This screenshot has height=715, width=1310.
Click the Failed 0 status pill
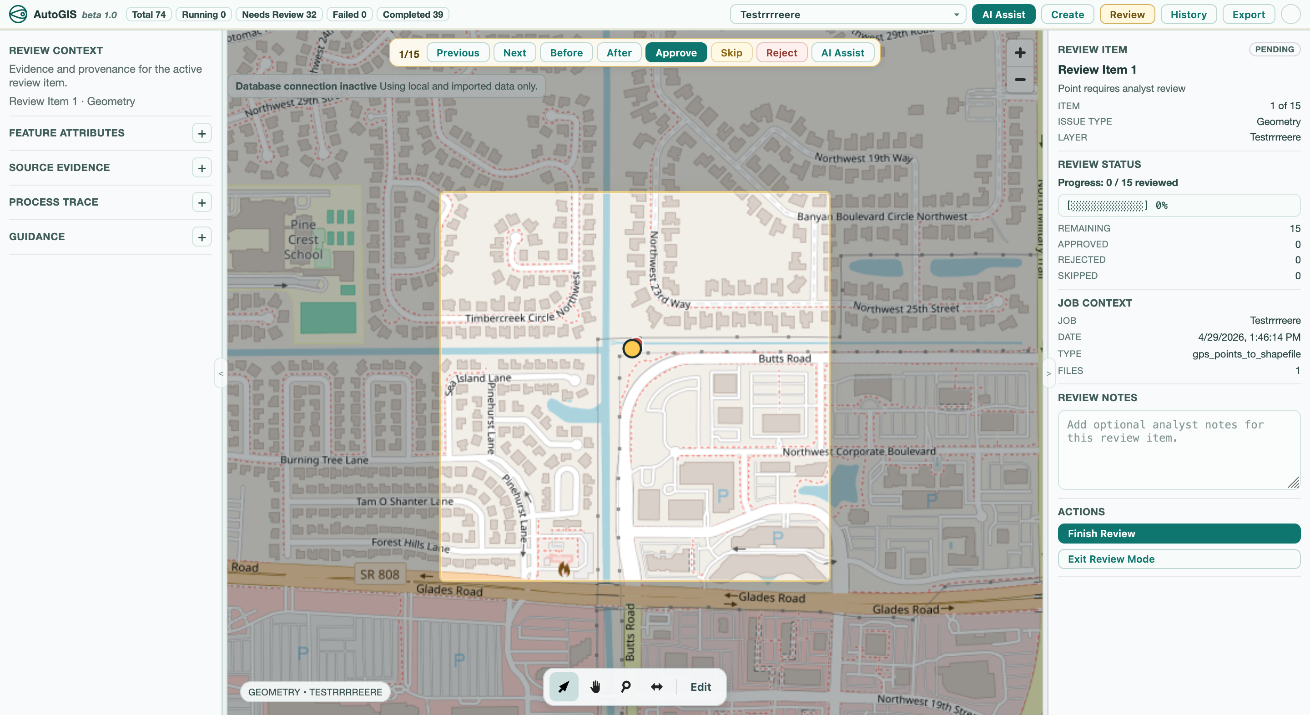[349, 14]
